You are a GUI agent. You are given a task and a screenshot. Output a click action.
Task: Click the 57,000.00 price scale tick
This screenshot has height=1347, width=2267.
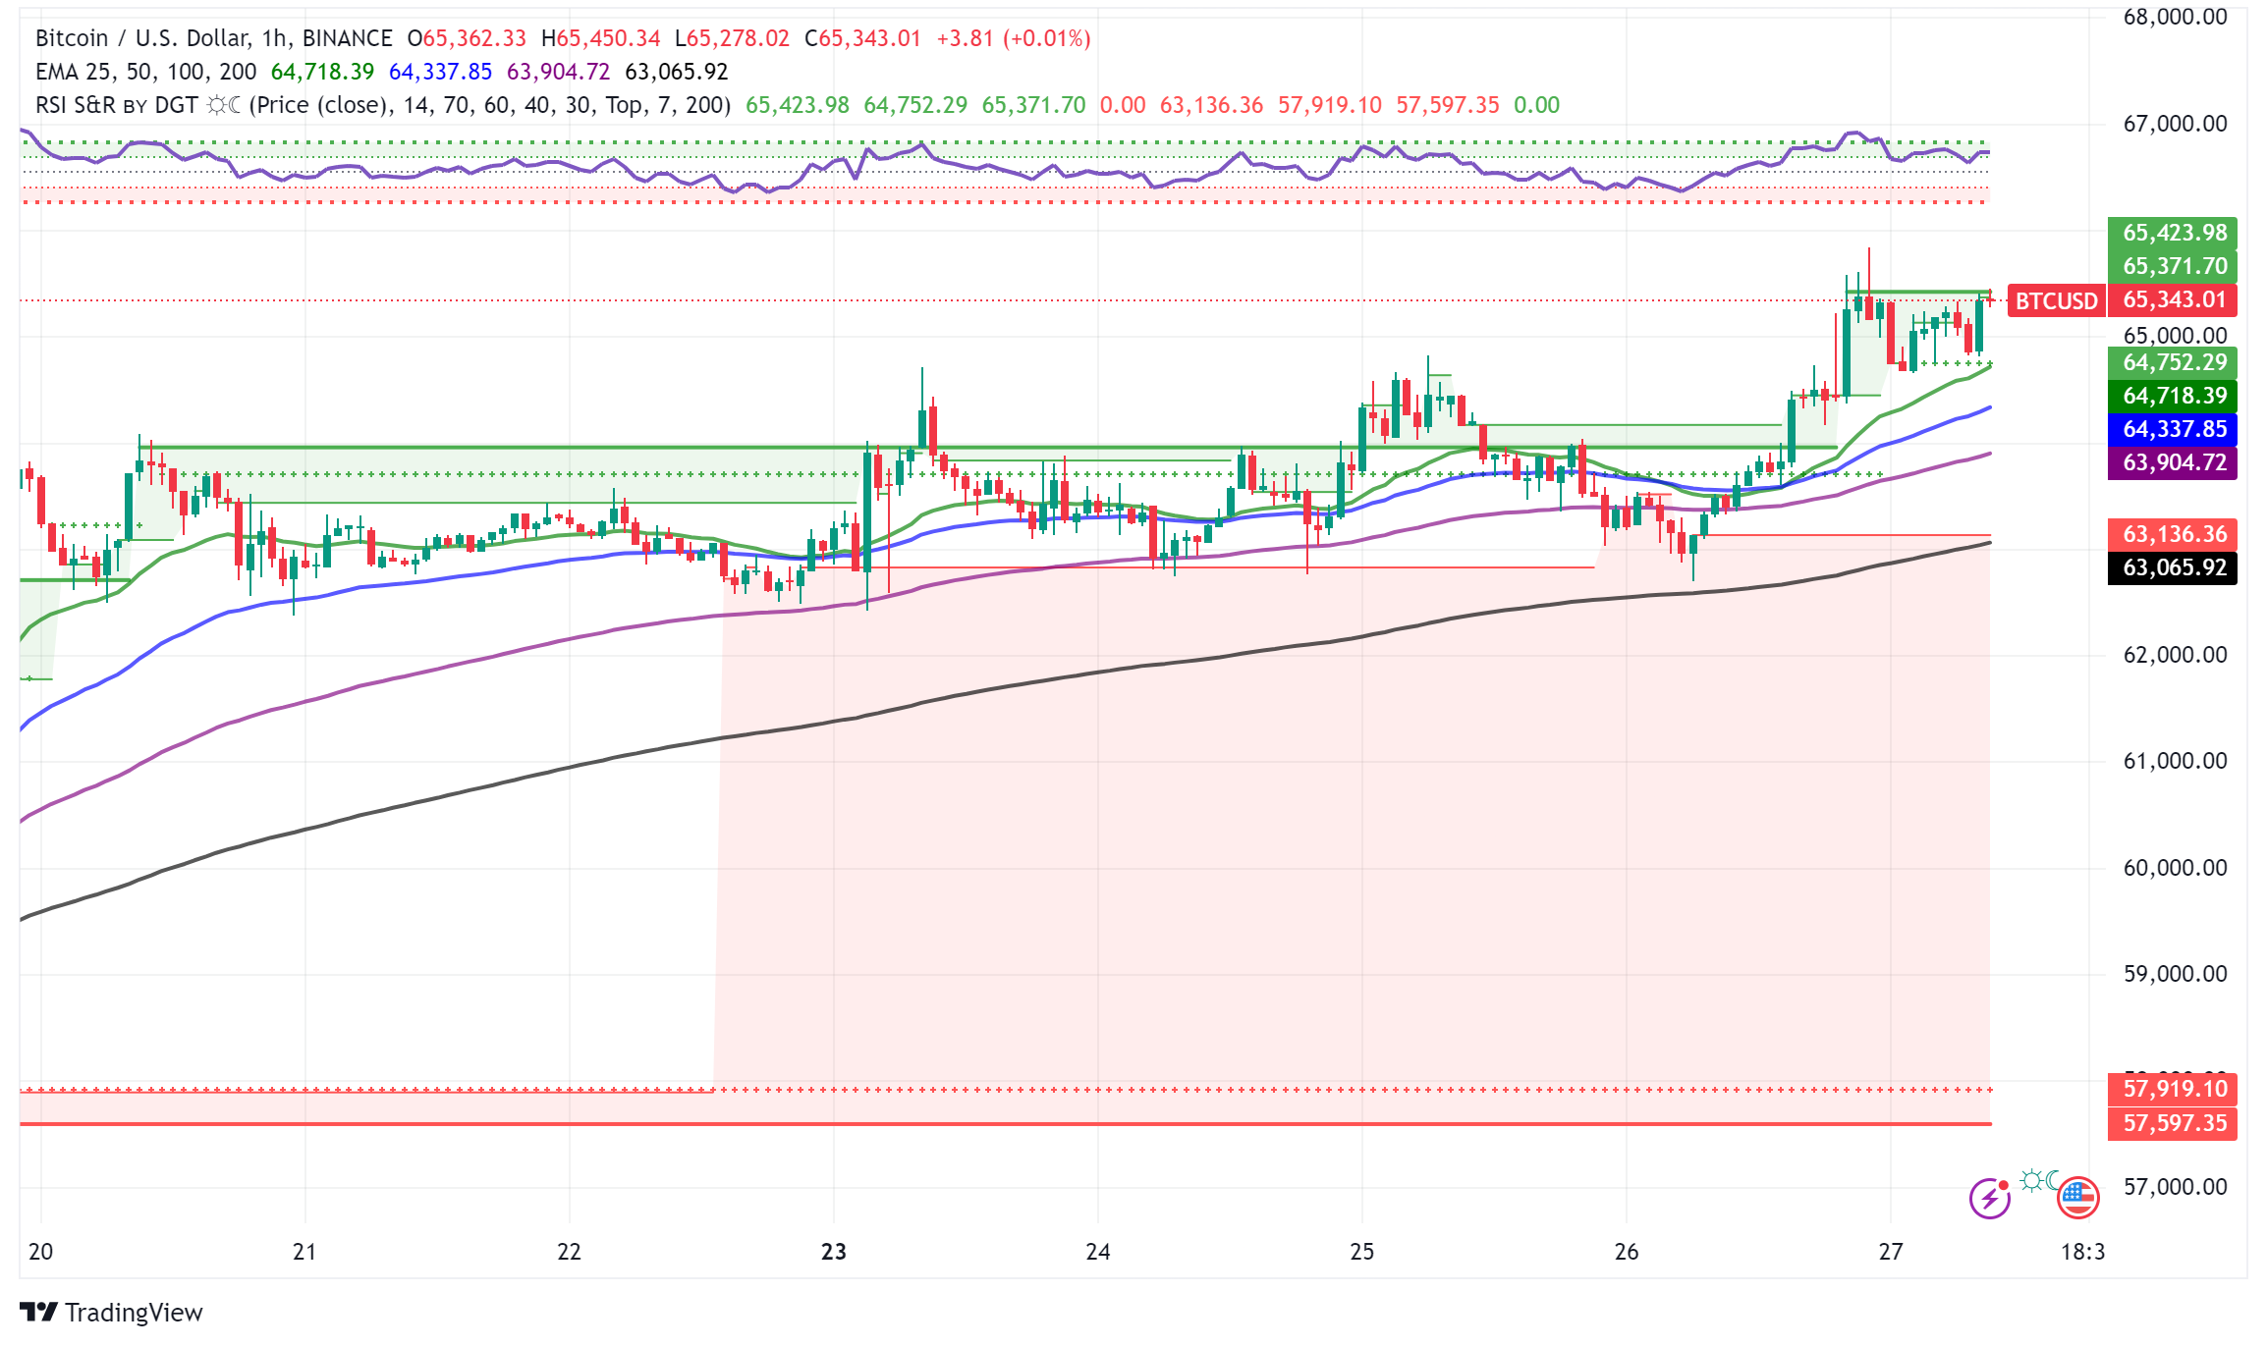(2175, 1187)
